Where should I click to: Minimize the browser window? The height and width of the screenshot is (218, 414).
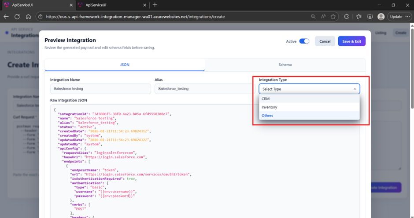click(379, 5)
